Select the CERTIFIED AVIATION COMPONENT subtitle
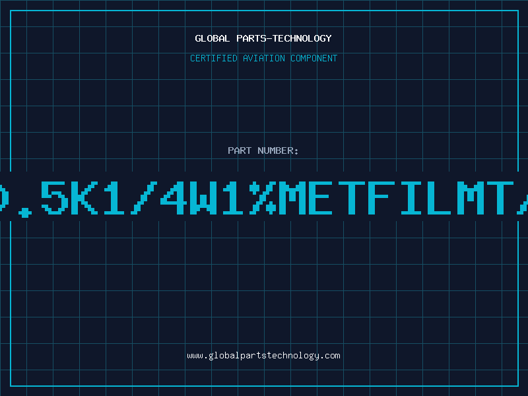 click(x=263, y=58)
